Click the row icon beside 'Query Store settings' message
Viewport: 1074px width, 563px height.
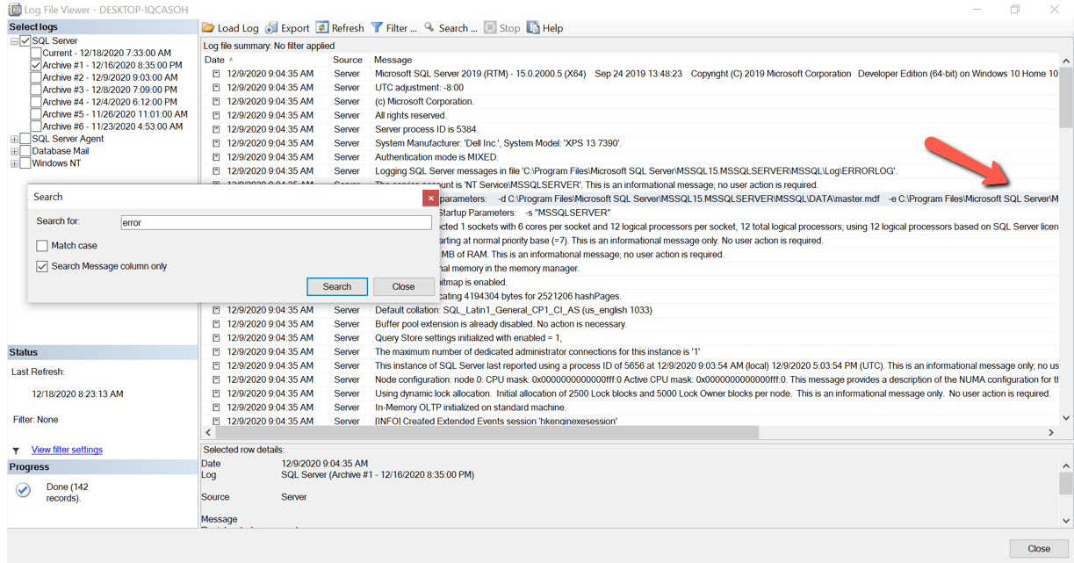tap(216, 338)
